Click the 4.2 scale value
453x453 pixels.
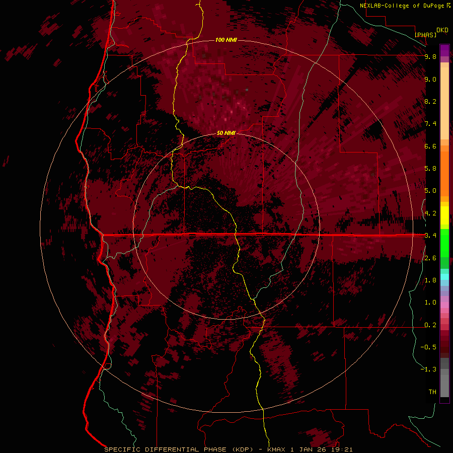[x=430, y=213]
